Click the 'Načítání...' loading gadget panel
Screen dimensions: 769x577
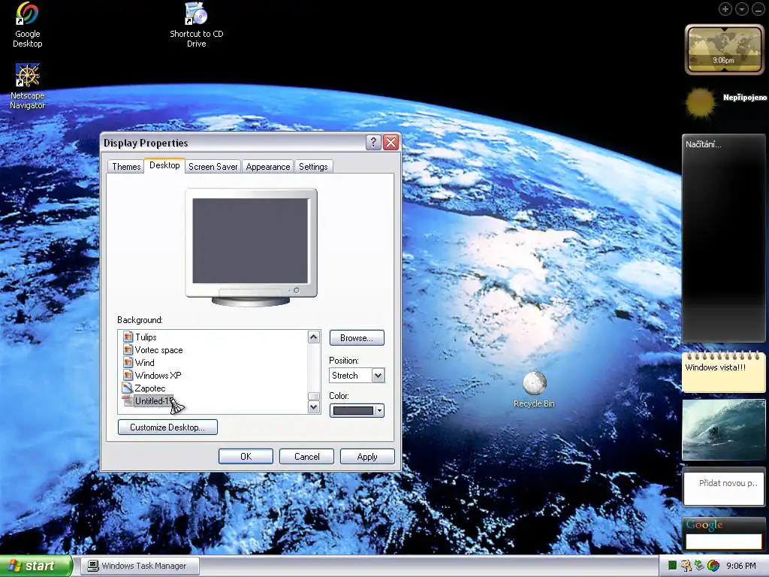[x=724, y=238]
